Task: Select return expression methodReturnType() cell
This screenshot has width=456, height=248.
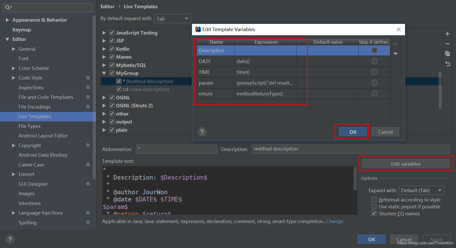Action: point(266,94)
